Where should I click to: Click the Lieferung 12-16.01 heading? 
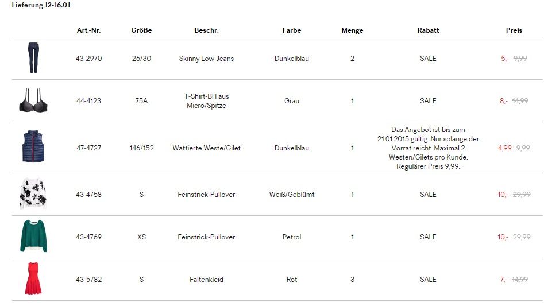(41, 5)
